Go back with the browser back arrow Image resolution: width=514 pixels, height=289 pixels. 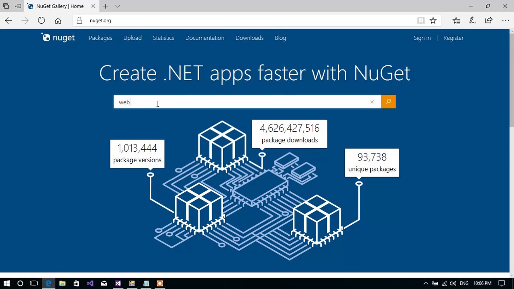[x=8, y=20]
